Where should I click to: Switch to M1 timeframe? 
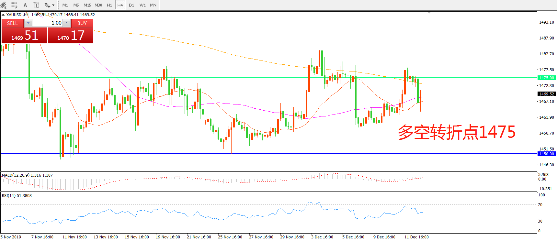pyautogui.click(x=65, y=5)
